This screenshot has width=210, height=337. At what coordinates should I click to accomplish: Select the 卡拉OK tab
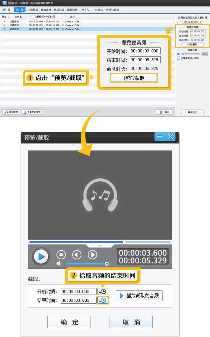click(x=99, y=10)
